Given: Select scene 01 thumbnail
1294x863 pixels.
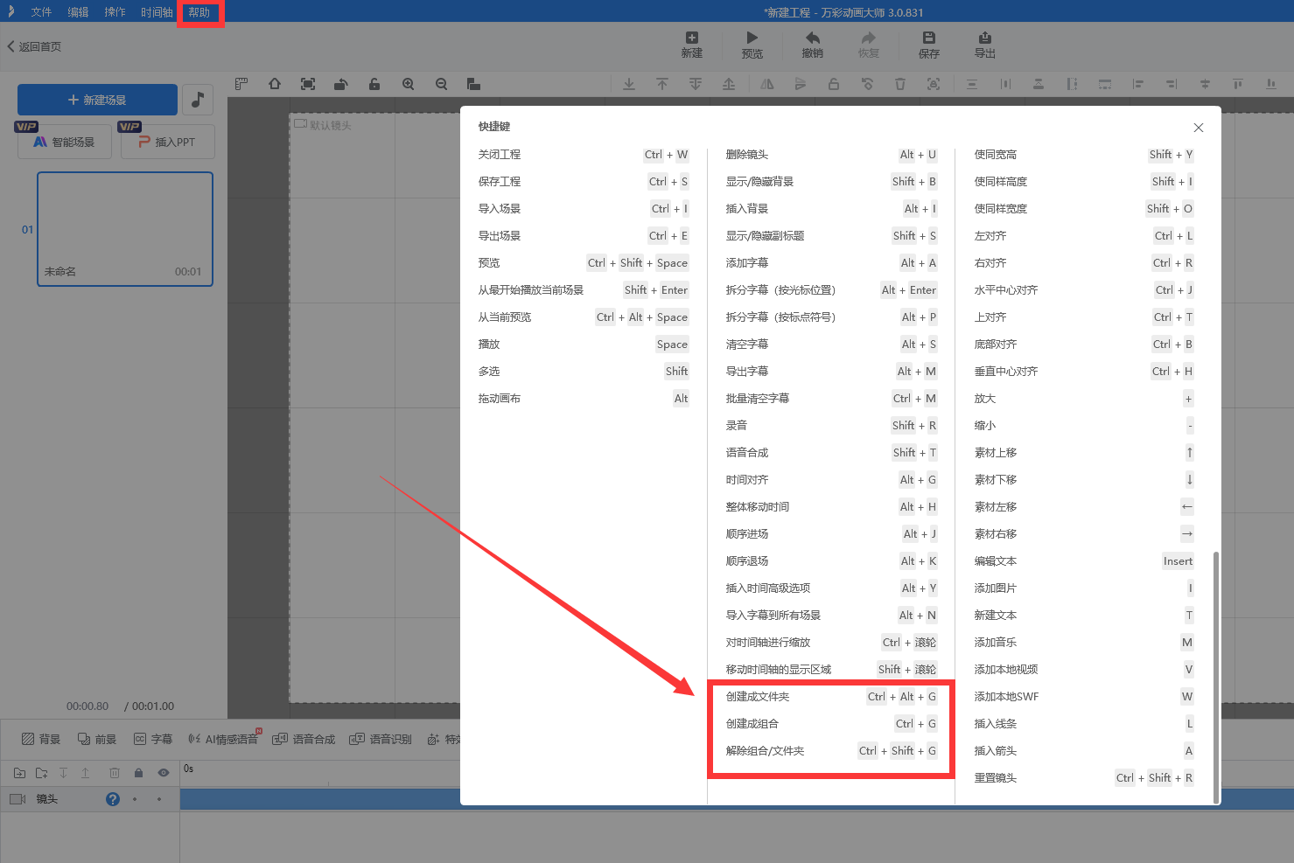Looking at the screenshot, I should coord(125,228).
